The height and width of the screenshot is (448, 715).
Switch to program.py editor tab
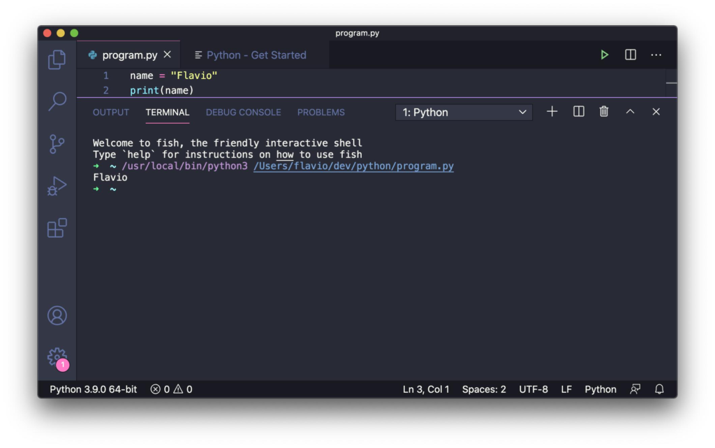128,55
